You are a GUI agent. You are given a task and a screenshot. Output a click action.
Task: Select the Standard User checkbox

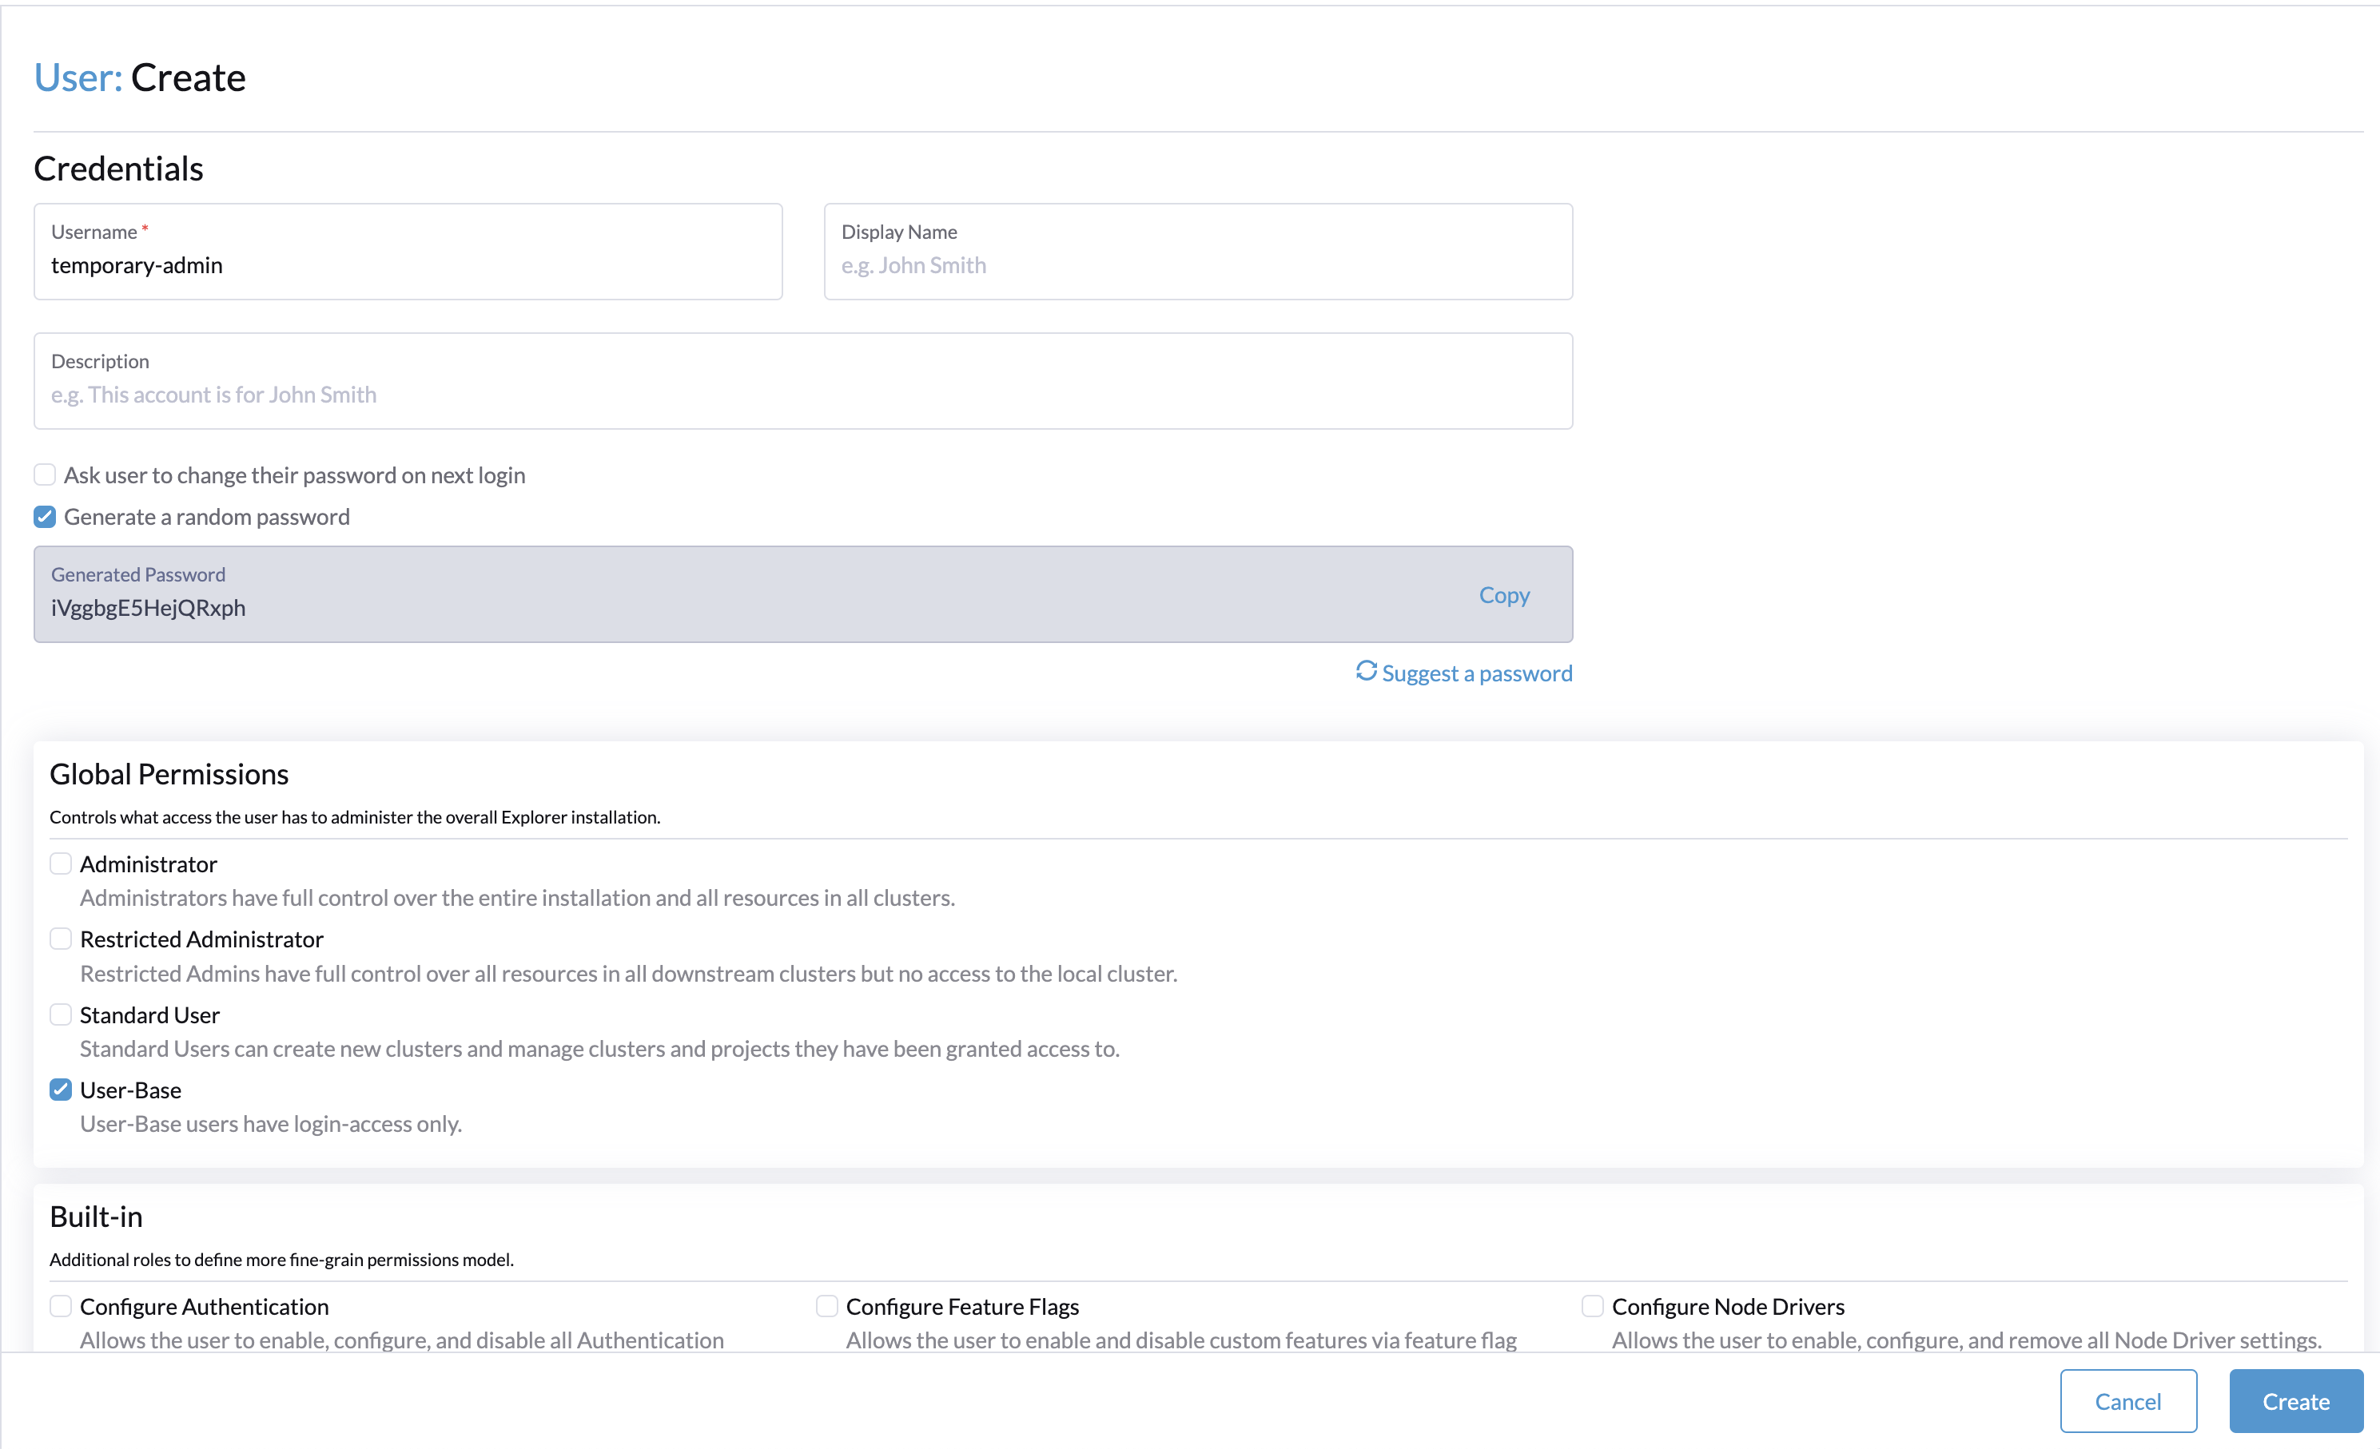coord(61,1014)
